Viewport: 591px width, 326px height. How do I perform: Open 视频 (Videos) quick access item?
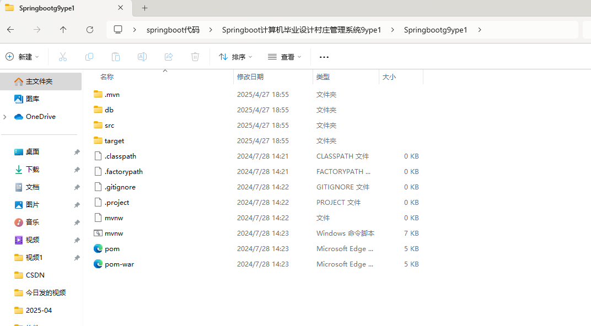tap(33, 240)
